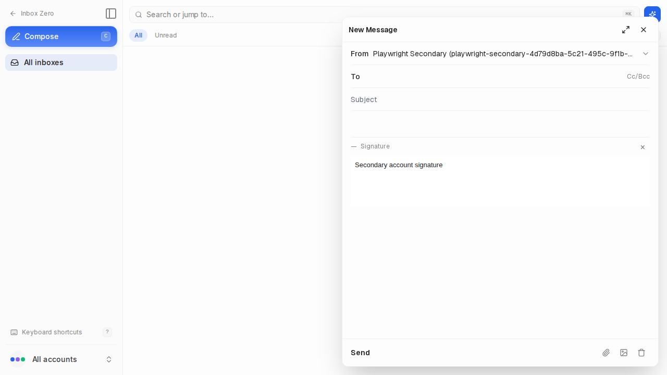Remove the signature with its X icon

pyautogui.click(x=643, y=147)
